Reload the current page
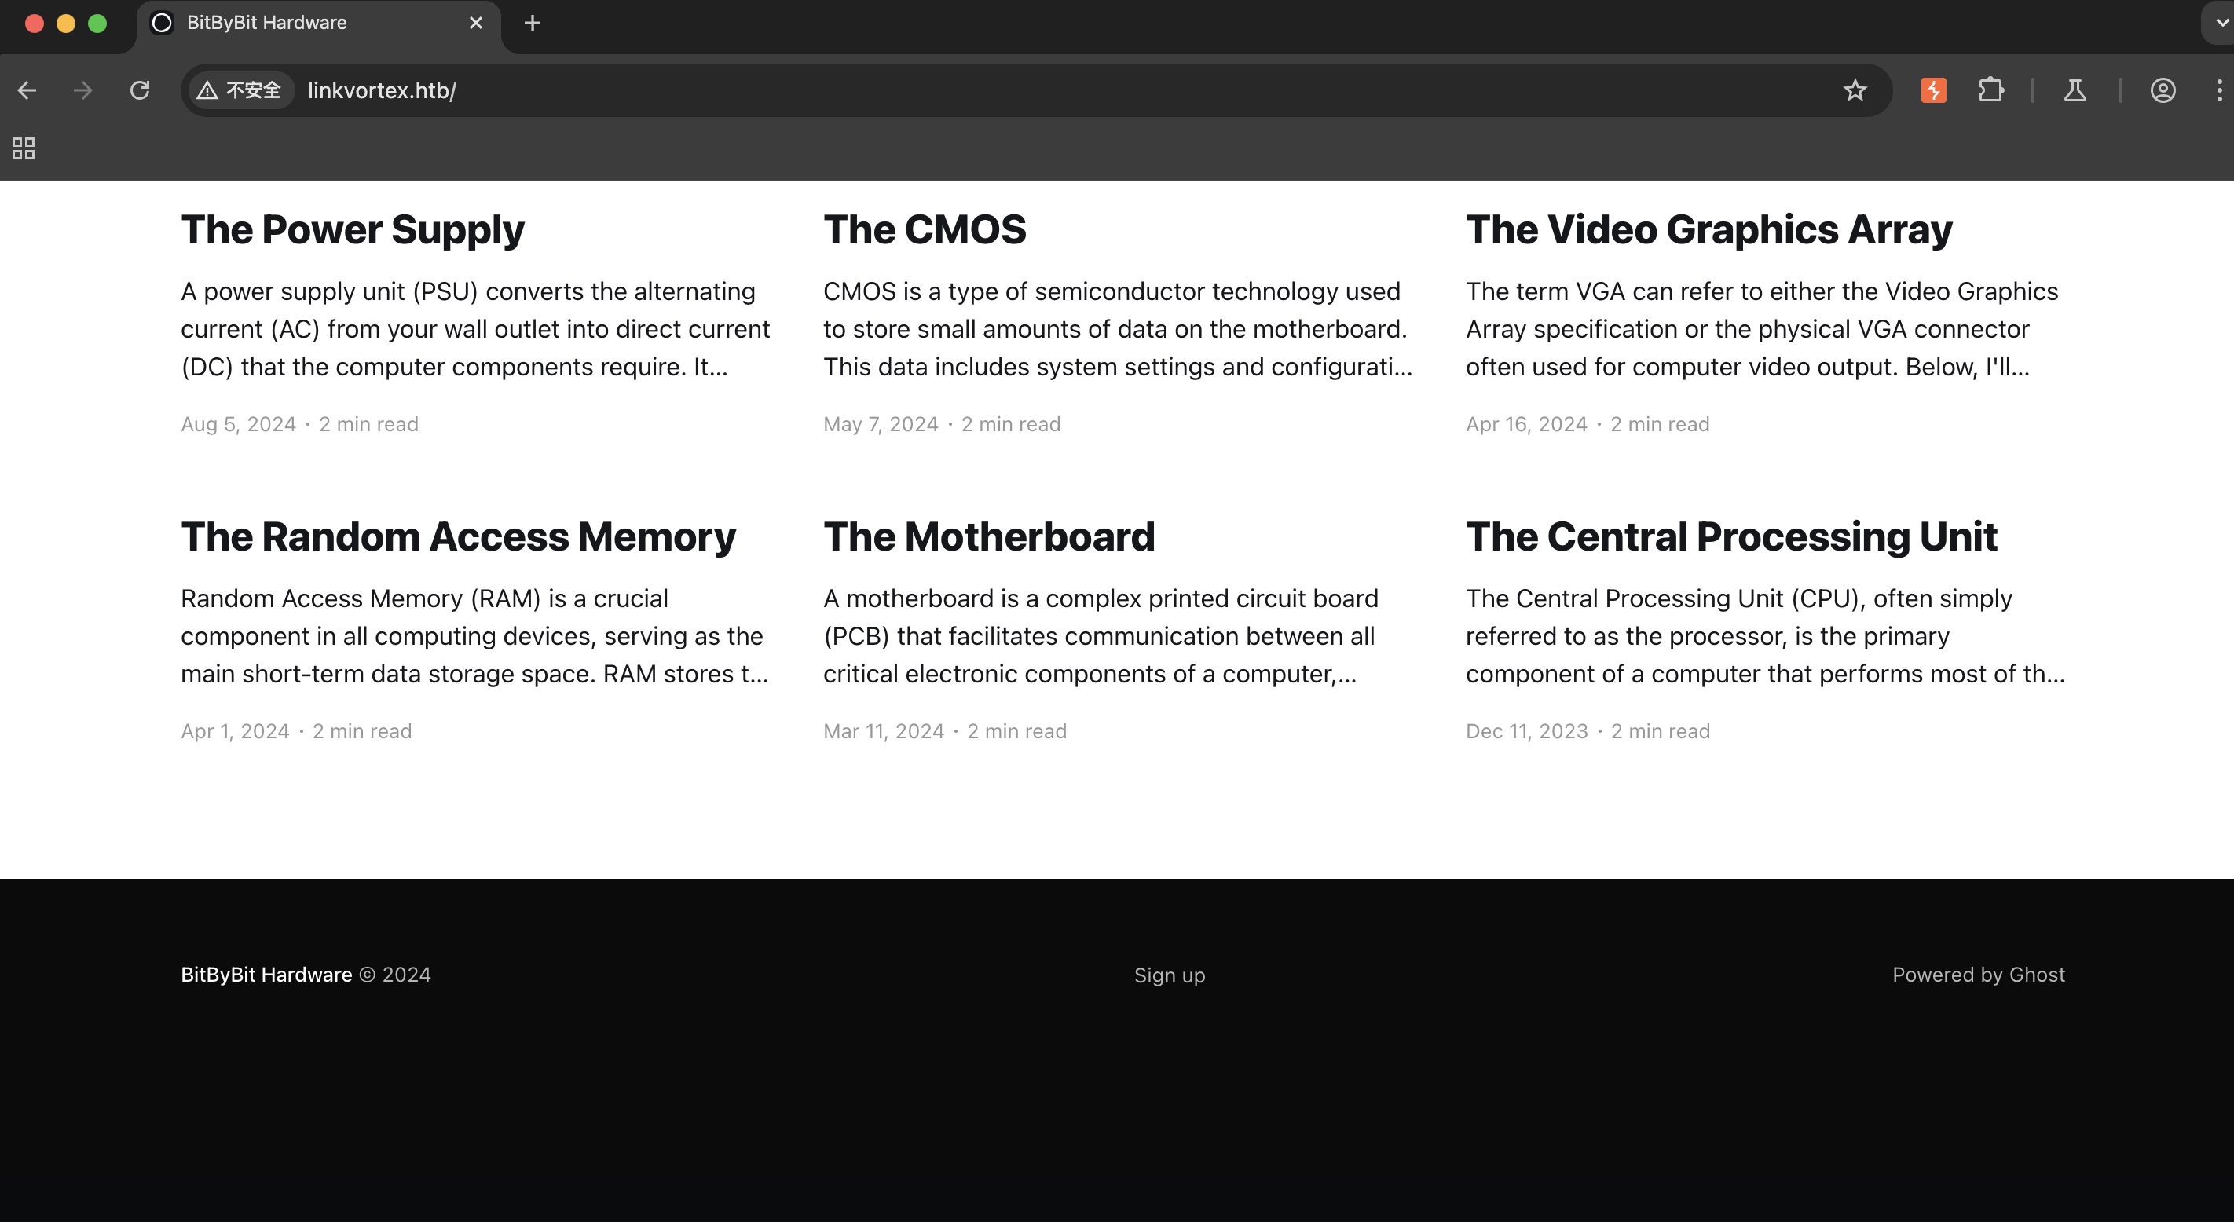 pos(140,90)
